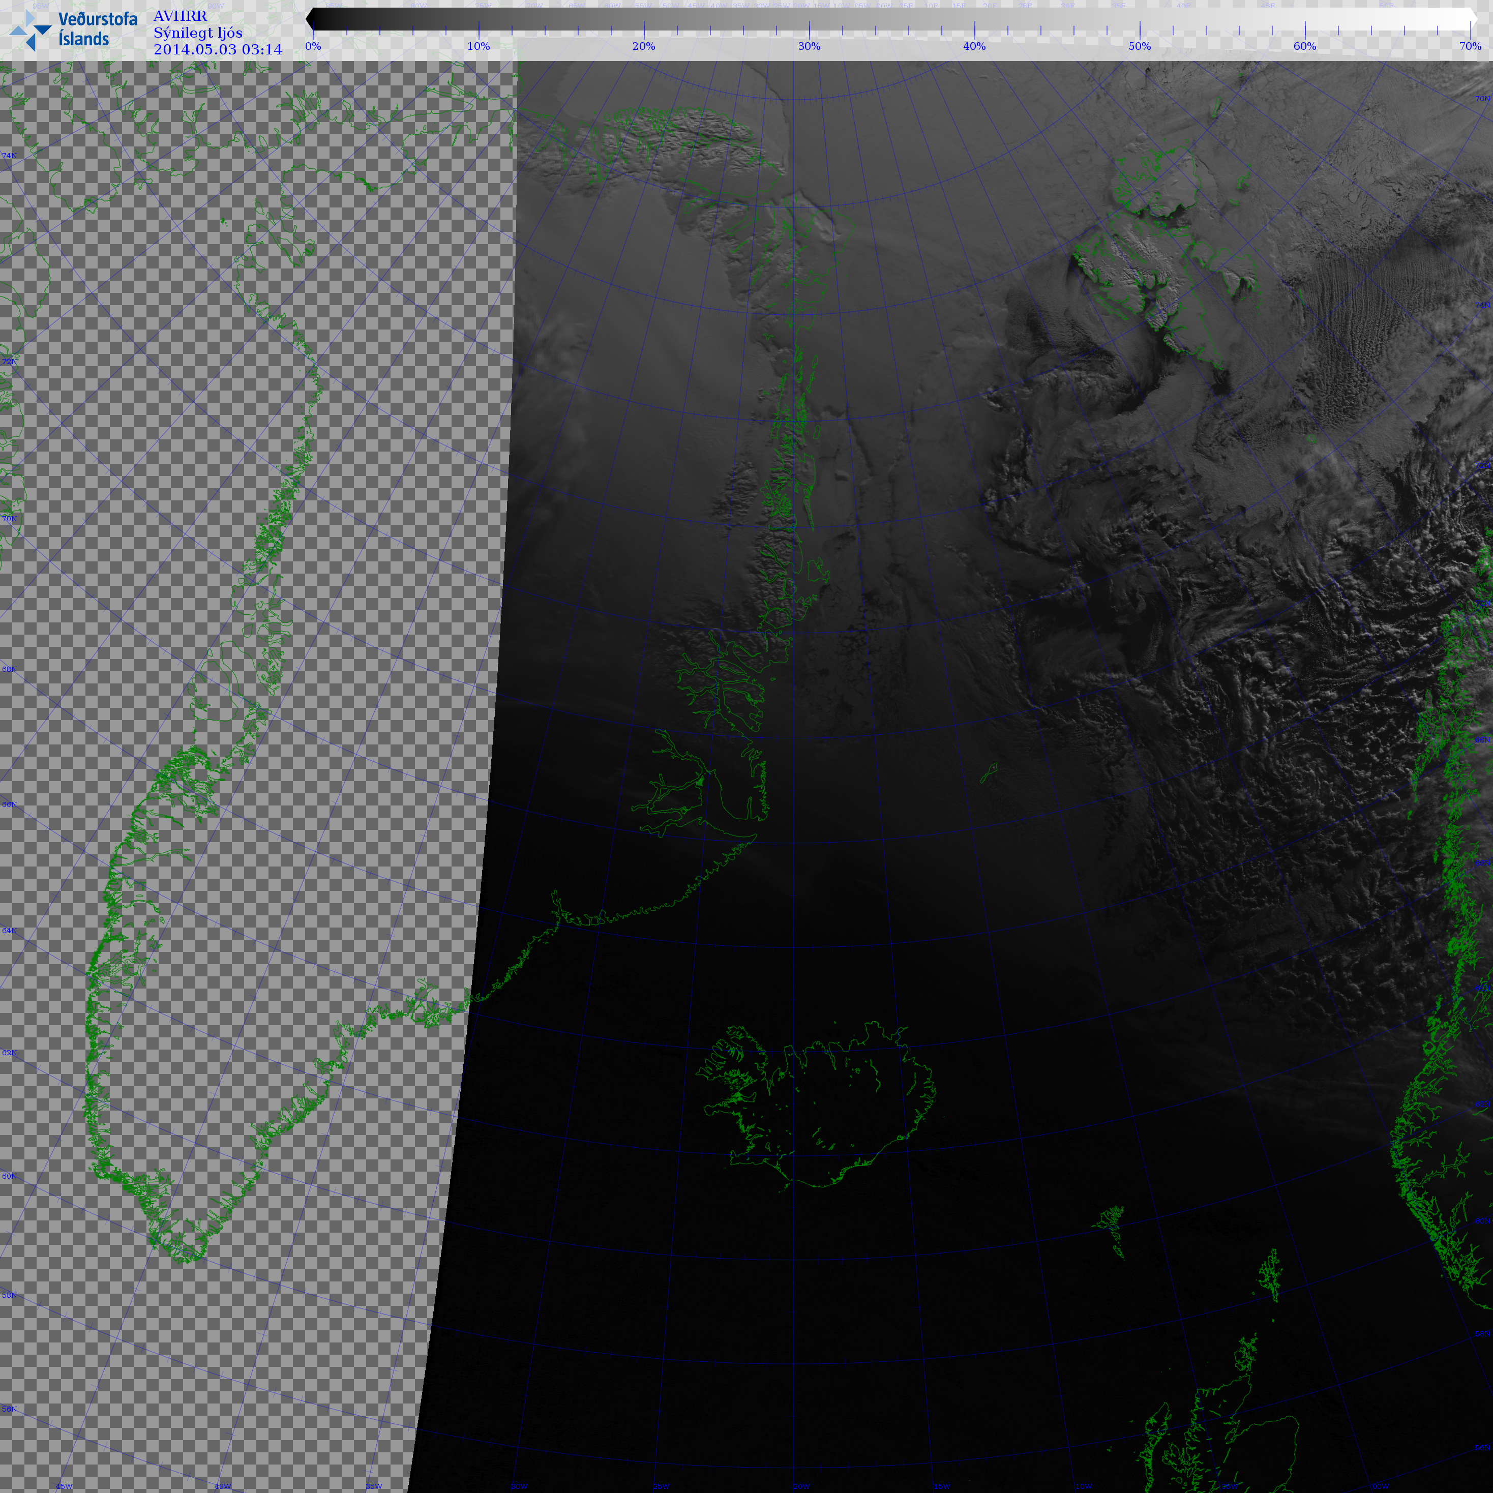Click the 64N latitude label on left edge

coord(9,931)
